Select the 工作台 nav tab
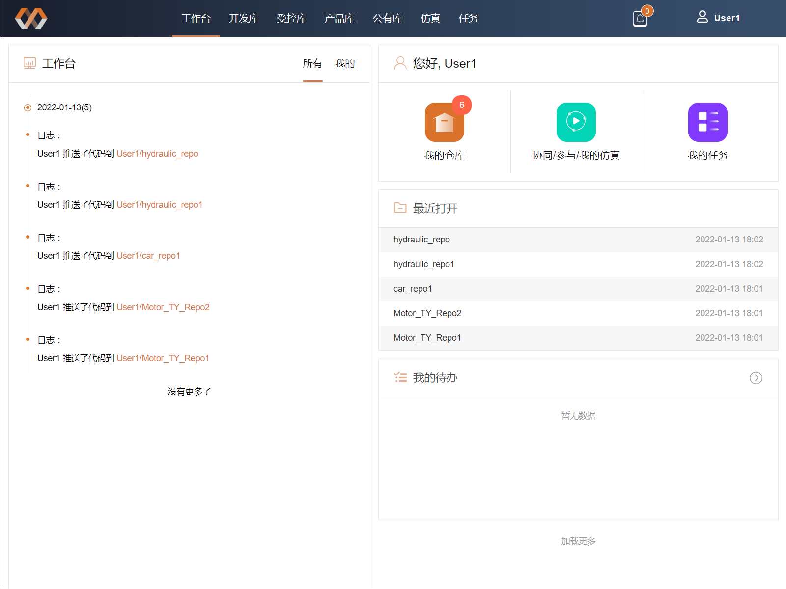Screen dimensions: 786x589 pos(196,18)
